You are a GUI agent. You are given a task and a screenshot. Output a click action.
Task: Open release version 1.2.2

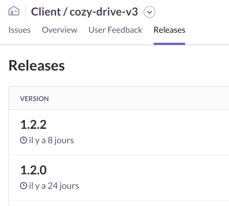[x=34, y=125]
